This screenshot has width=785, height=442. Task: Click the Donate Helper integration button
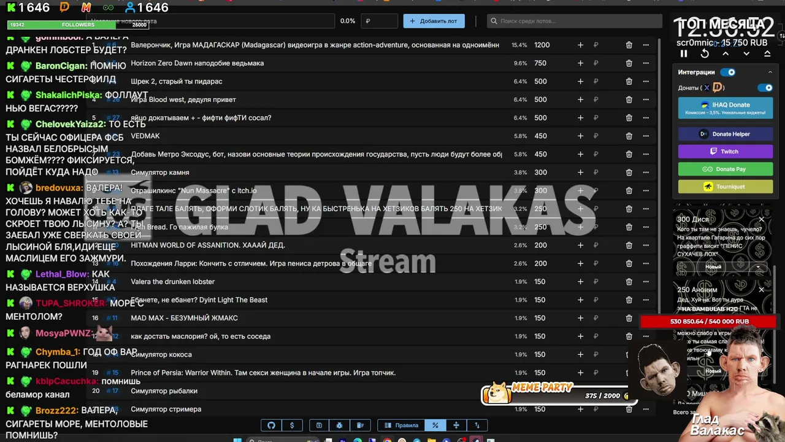[726, 134]
